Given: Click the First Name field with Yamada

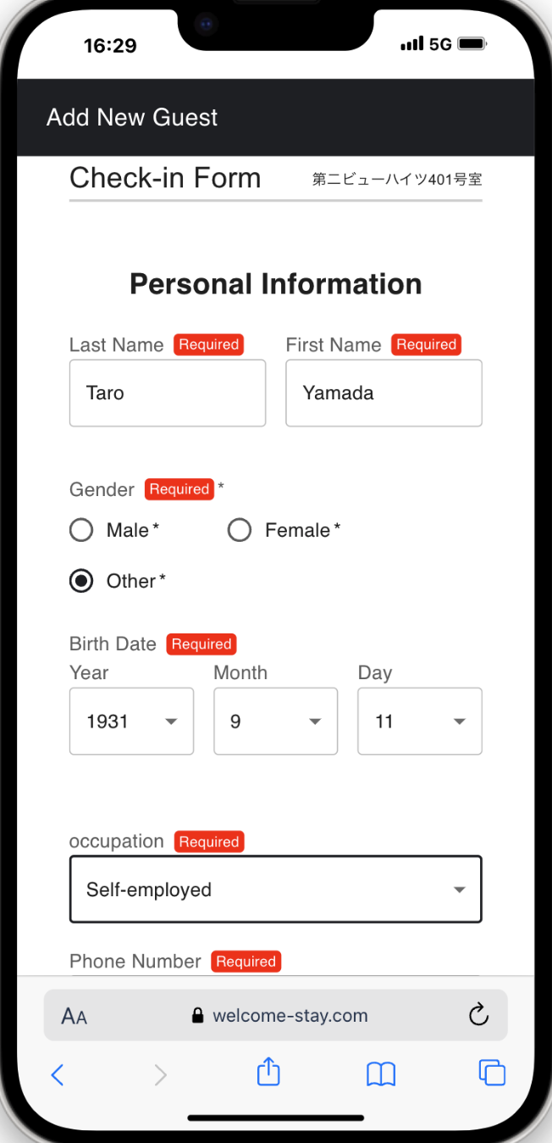Looking at the screenshot, I should pyautogui.click(x=384, y=393).
